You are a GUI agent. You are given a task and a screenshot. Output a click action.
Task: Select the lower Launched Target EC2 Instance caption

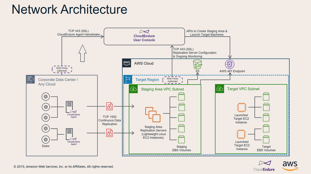(242, 145)
